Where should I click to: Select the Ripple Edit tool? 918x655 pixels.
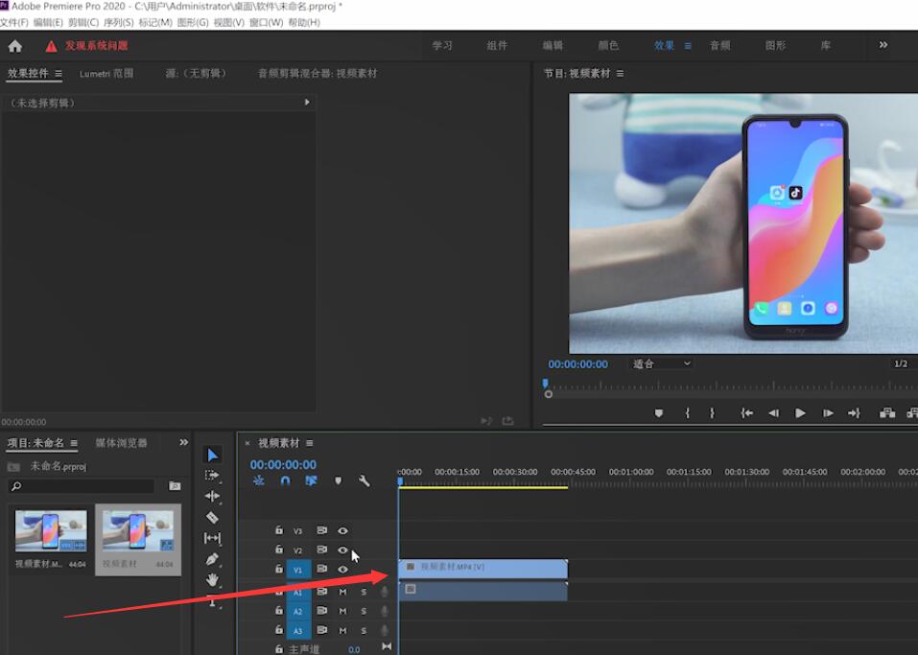coord(212,497)
